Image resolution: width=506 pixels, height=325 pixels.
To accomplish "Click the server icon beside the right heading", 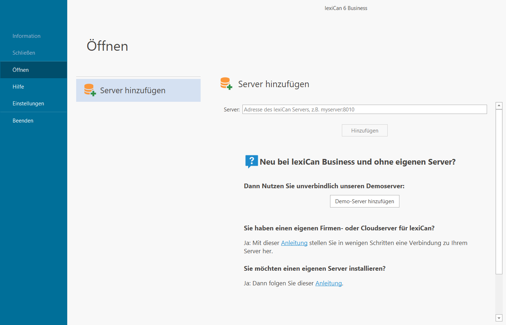I will (x=226, y=84).
